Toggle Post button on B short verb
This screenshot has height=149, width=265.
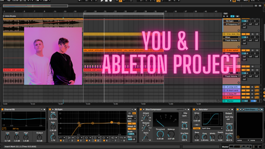tap(257, 90)
